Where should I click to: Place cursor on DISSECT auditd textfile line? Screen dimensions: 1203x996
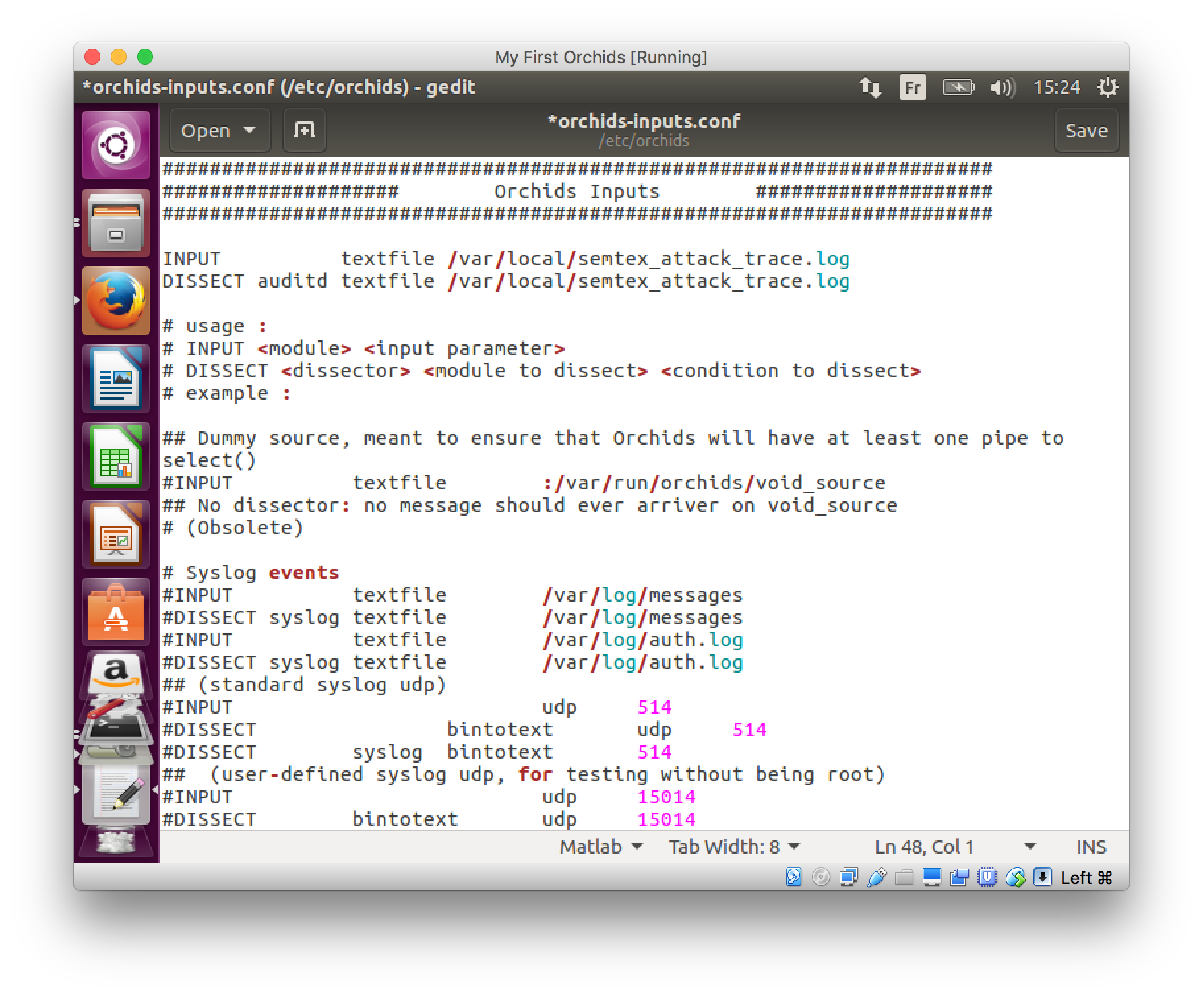pos(505,282)
